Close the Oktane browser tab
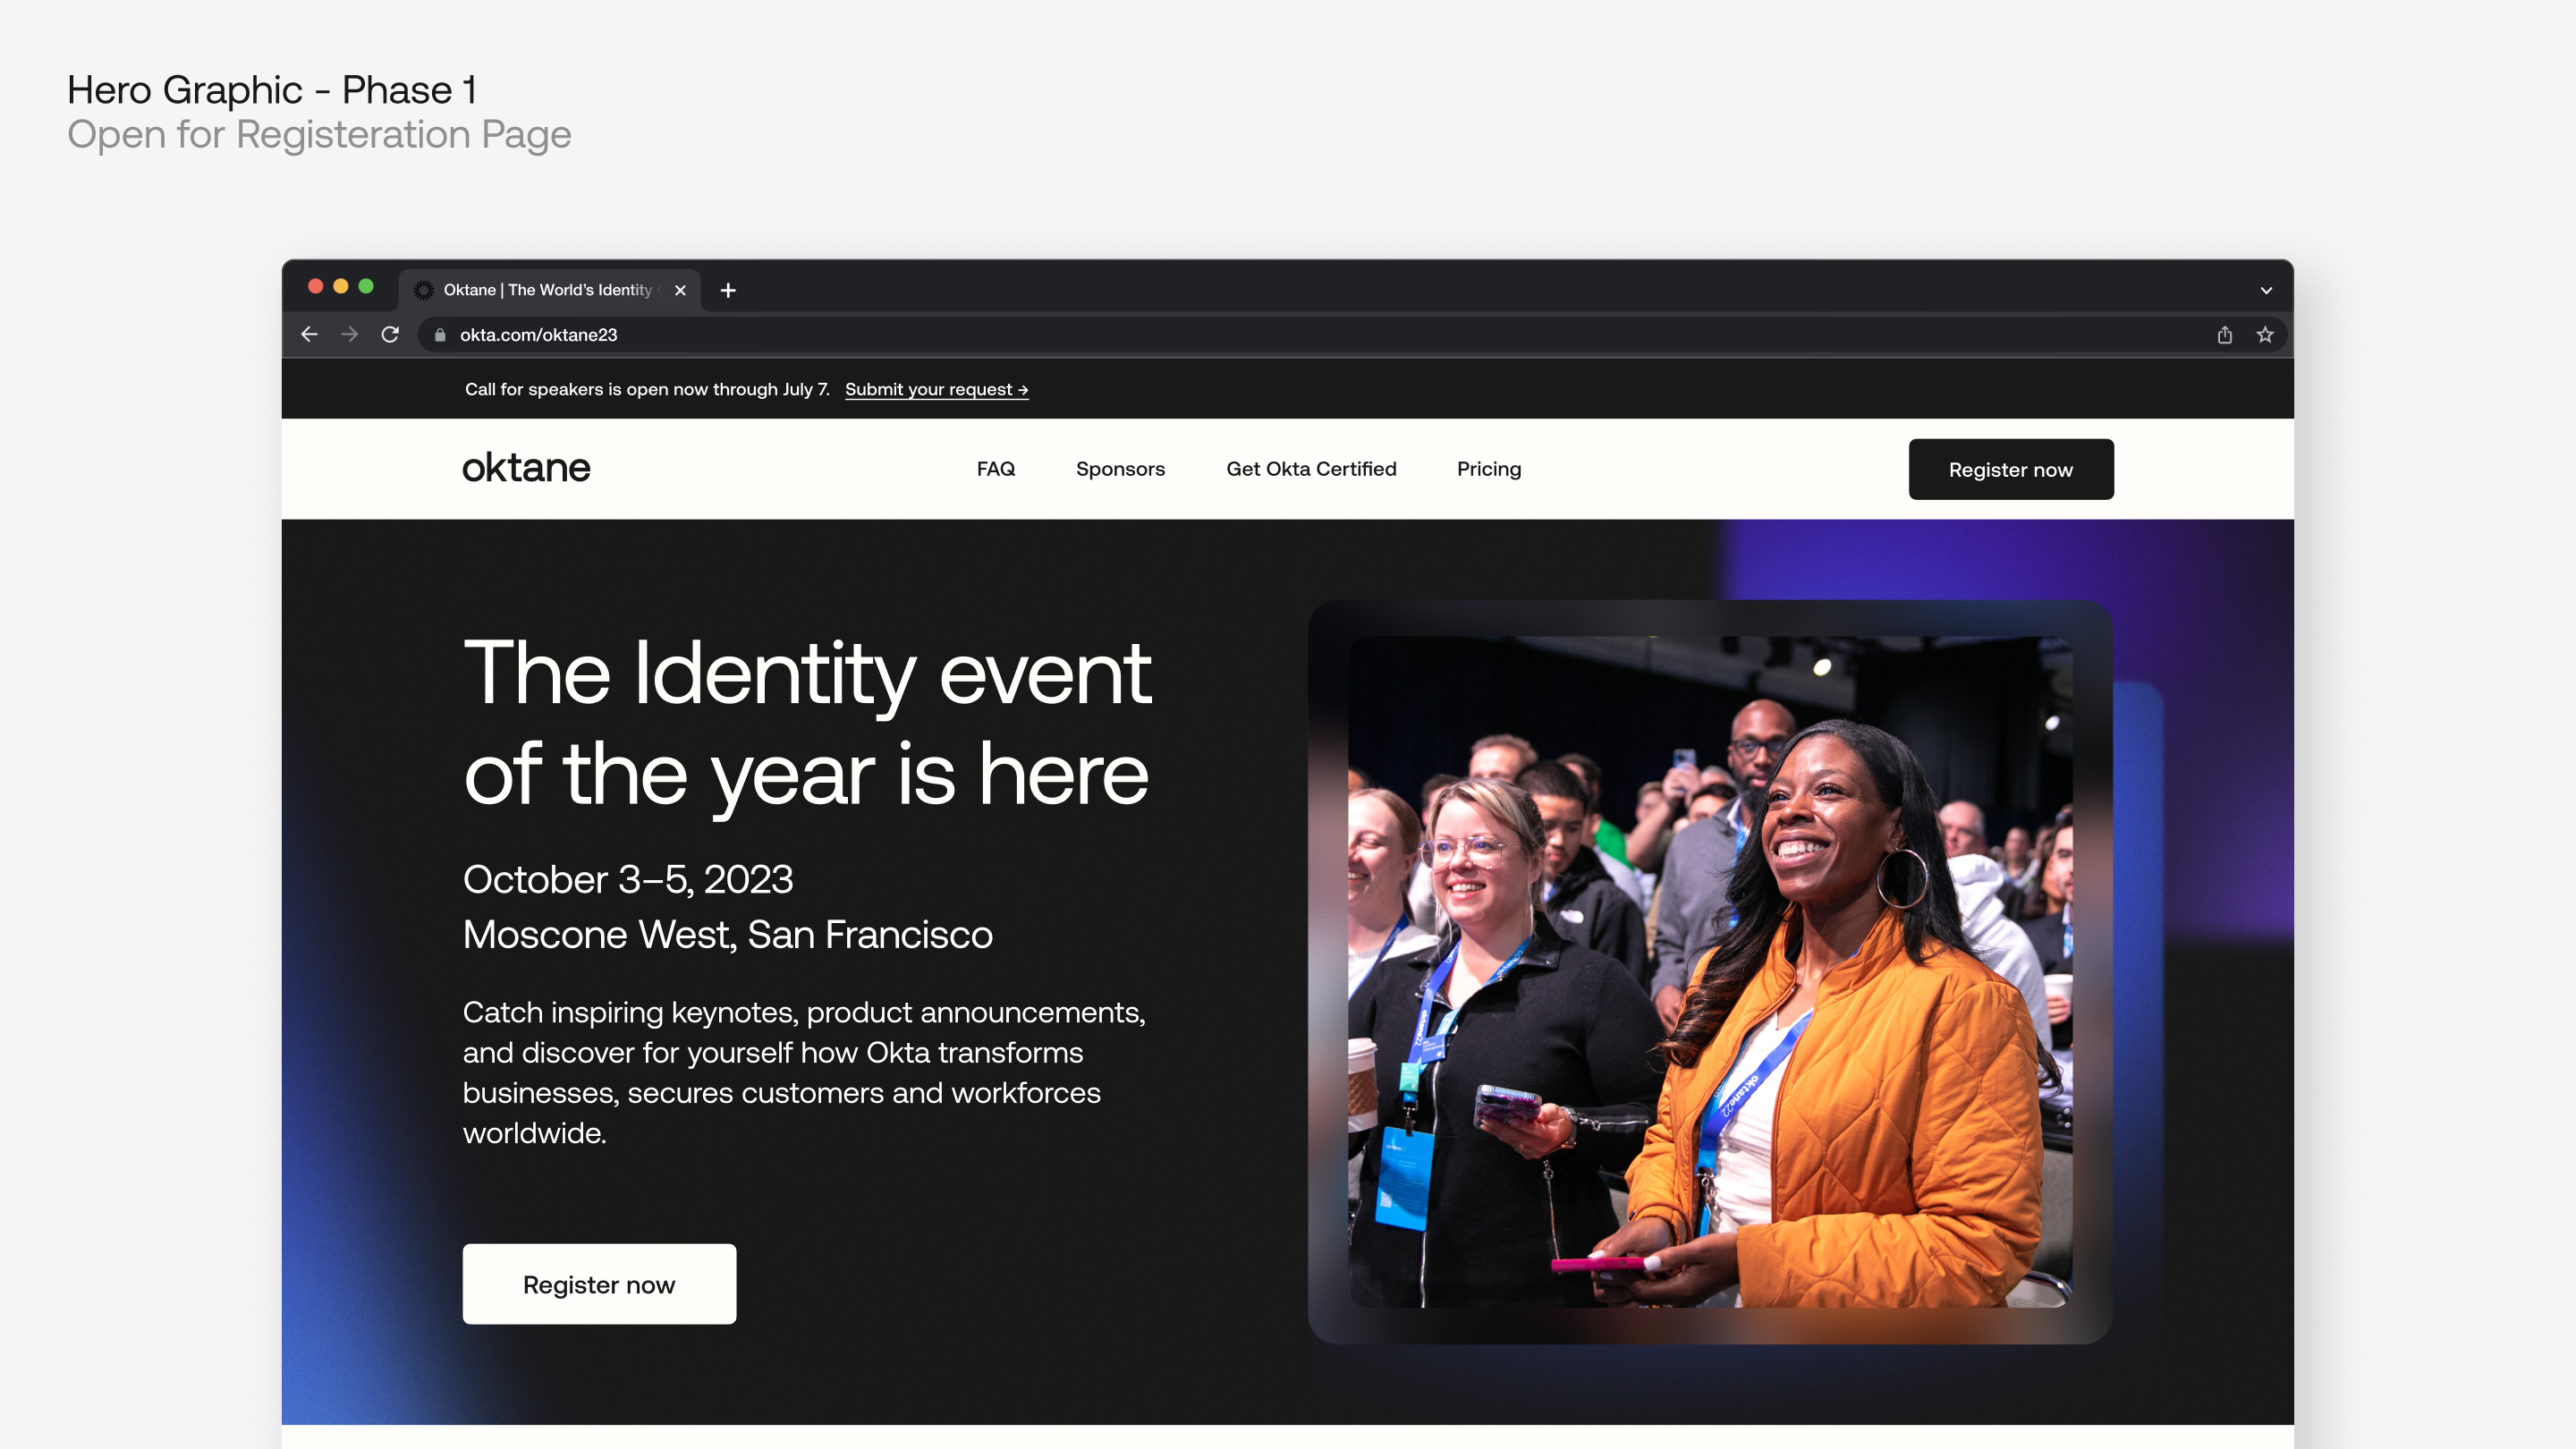The image size is (2576, 1449). tap(680, 290)
